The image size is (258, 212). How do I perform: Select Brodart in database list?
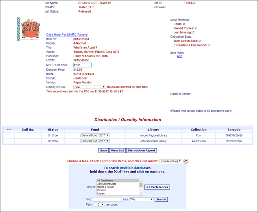118,190
